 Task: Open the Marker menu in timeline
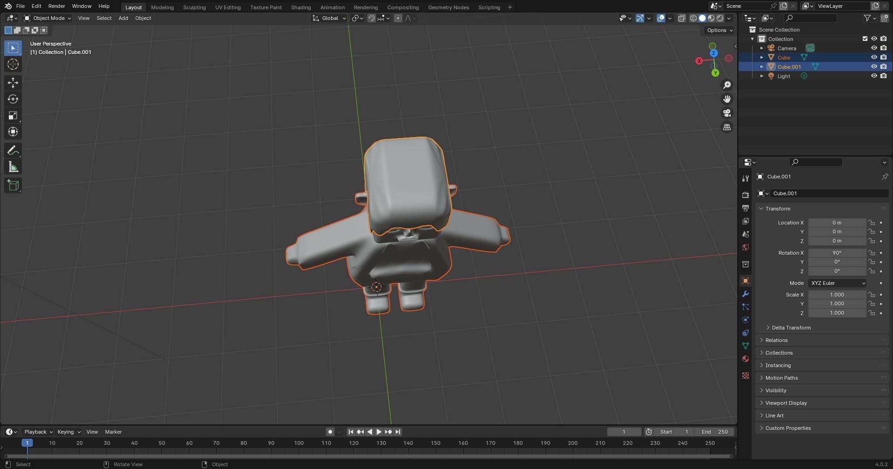(x=113, y=432)
